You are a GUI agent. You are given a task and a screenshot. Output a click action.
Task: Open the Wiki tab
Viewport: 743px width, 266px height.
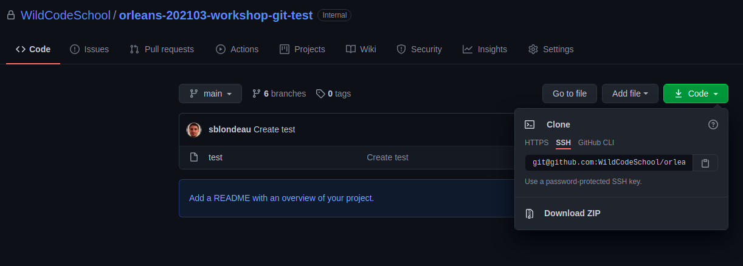(361, 49)
